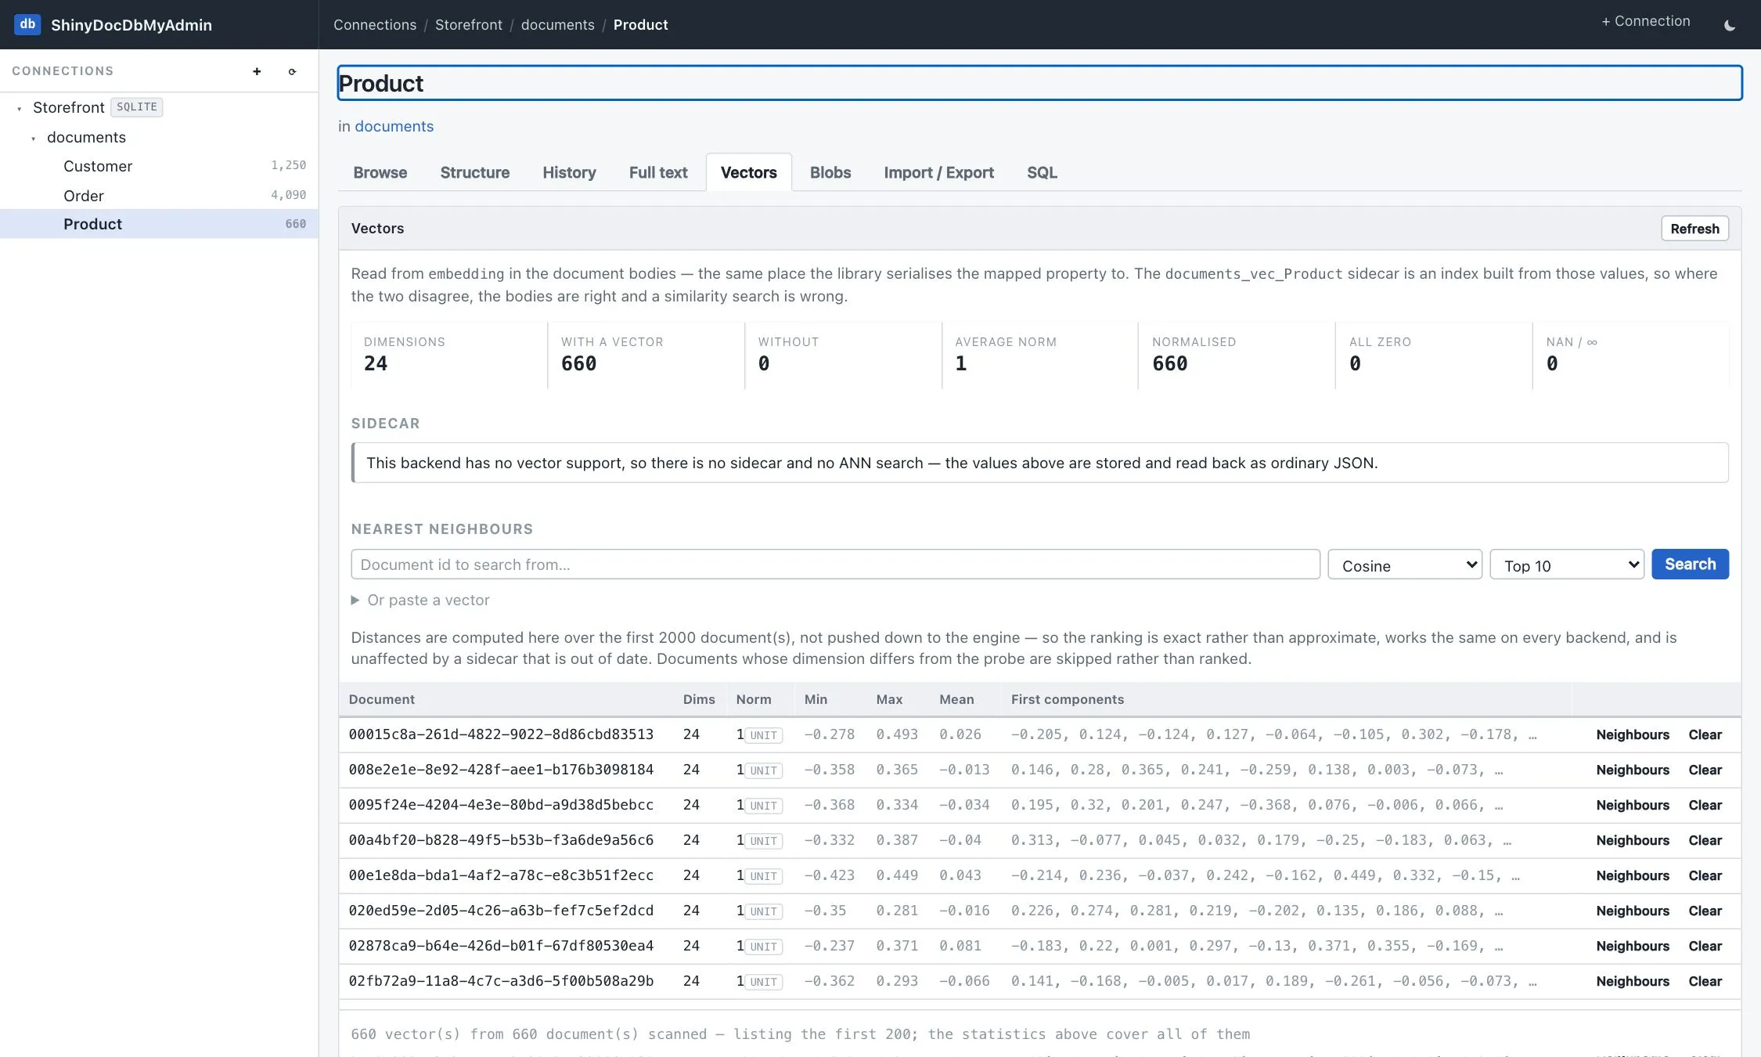Switch to the Structure tab
1761x1057 pixels.
[475, 172]
